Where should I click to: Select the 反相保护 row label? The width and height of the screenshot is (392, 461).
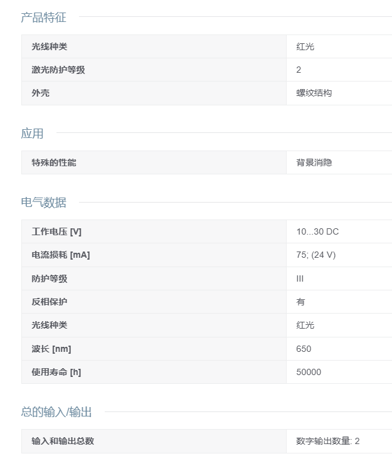50,302
